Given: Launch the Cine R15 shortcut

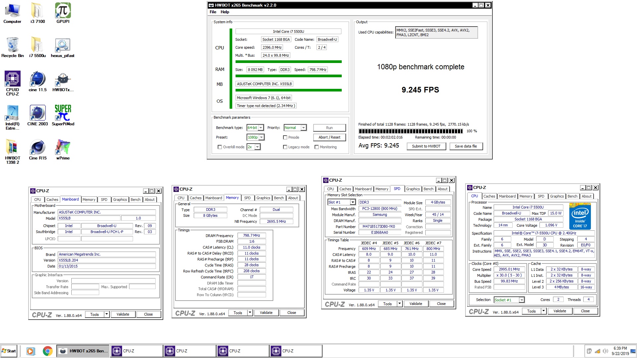Looking at the screenshot, I should [37, 150].
